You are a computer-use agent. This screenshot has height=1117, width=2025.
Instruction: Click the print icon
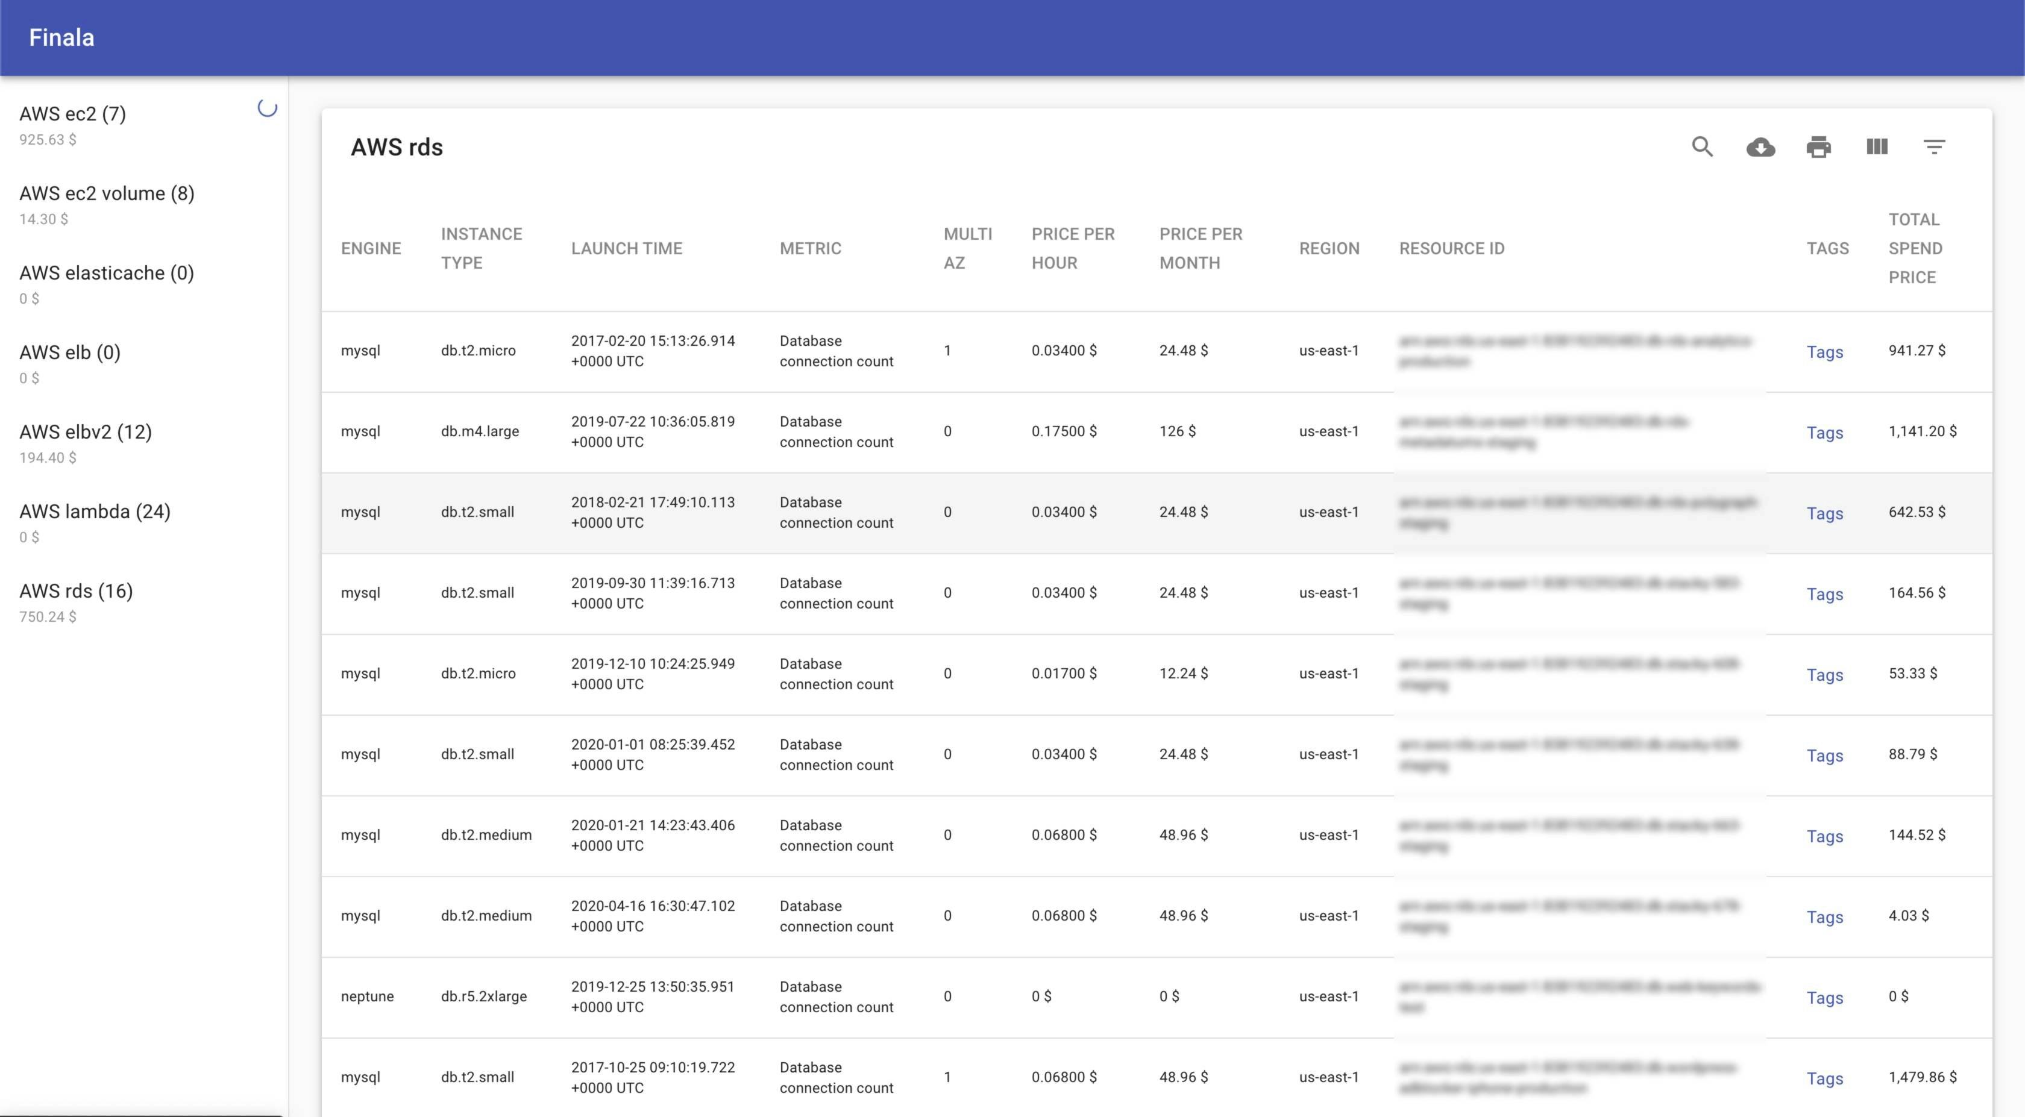pos(1818,147)
